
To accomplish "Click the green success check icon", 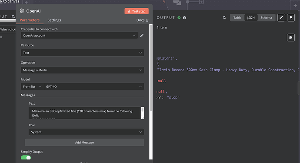I will coord(179,18).
